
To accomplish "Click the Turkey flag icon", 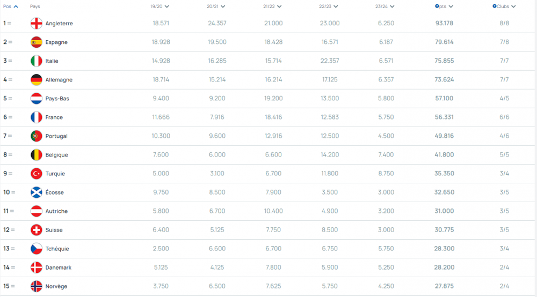I will [37, 174].
